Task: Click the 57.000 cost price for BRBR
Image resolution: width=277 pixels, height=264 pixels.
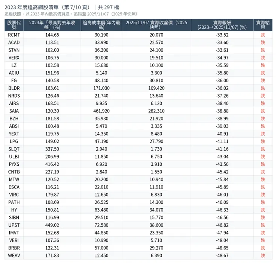Action: tap(101, 248)
